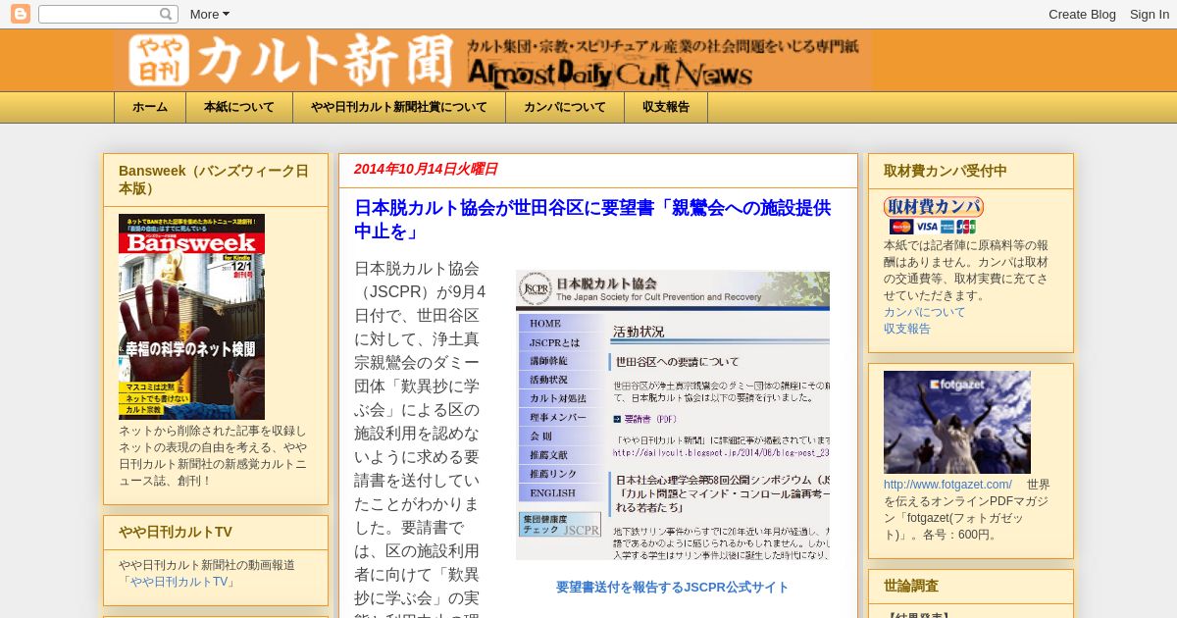Click the Bansweek magazine cover image

point(191,317)
